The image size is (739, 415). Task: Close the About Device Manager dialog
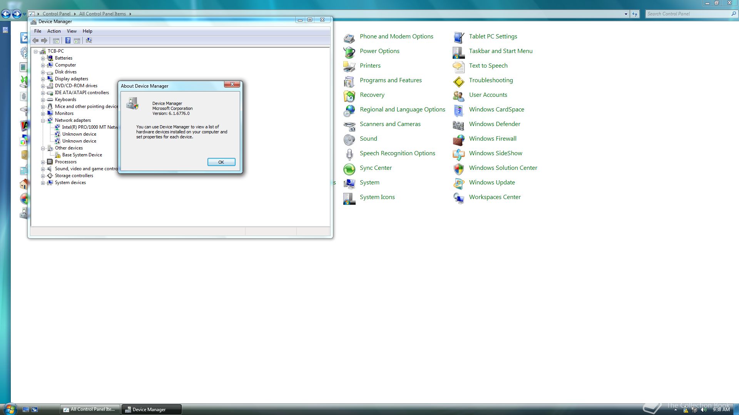tap(232, 84)
